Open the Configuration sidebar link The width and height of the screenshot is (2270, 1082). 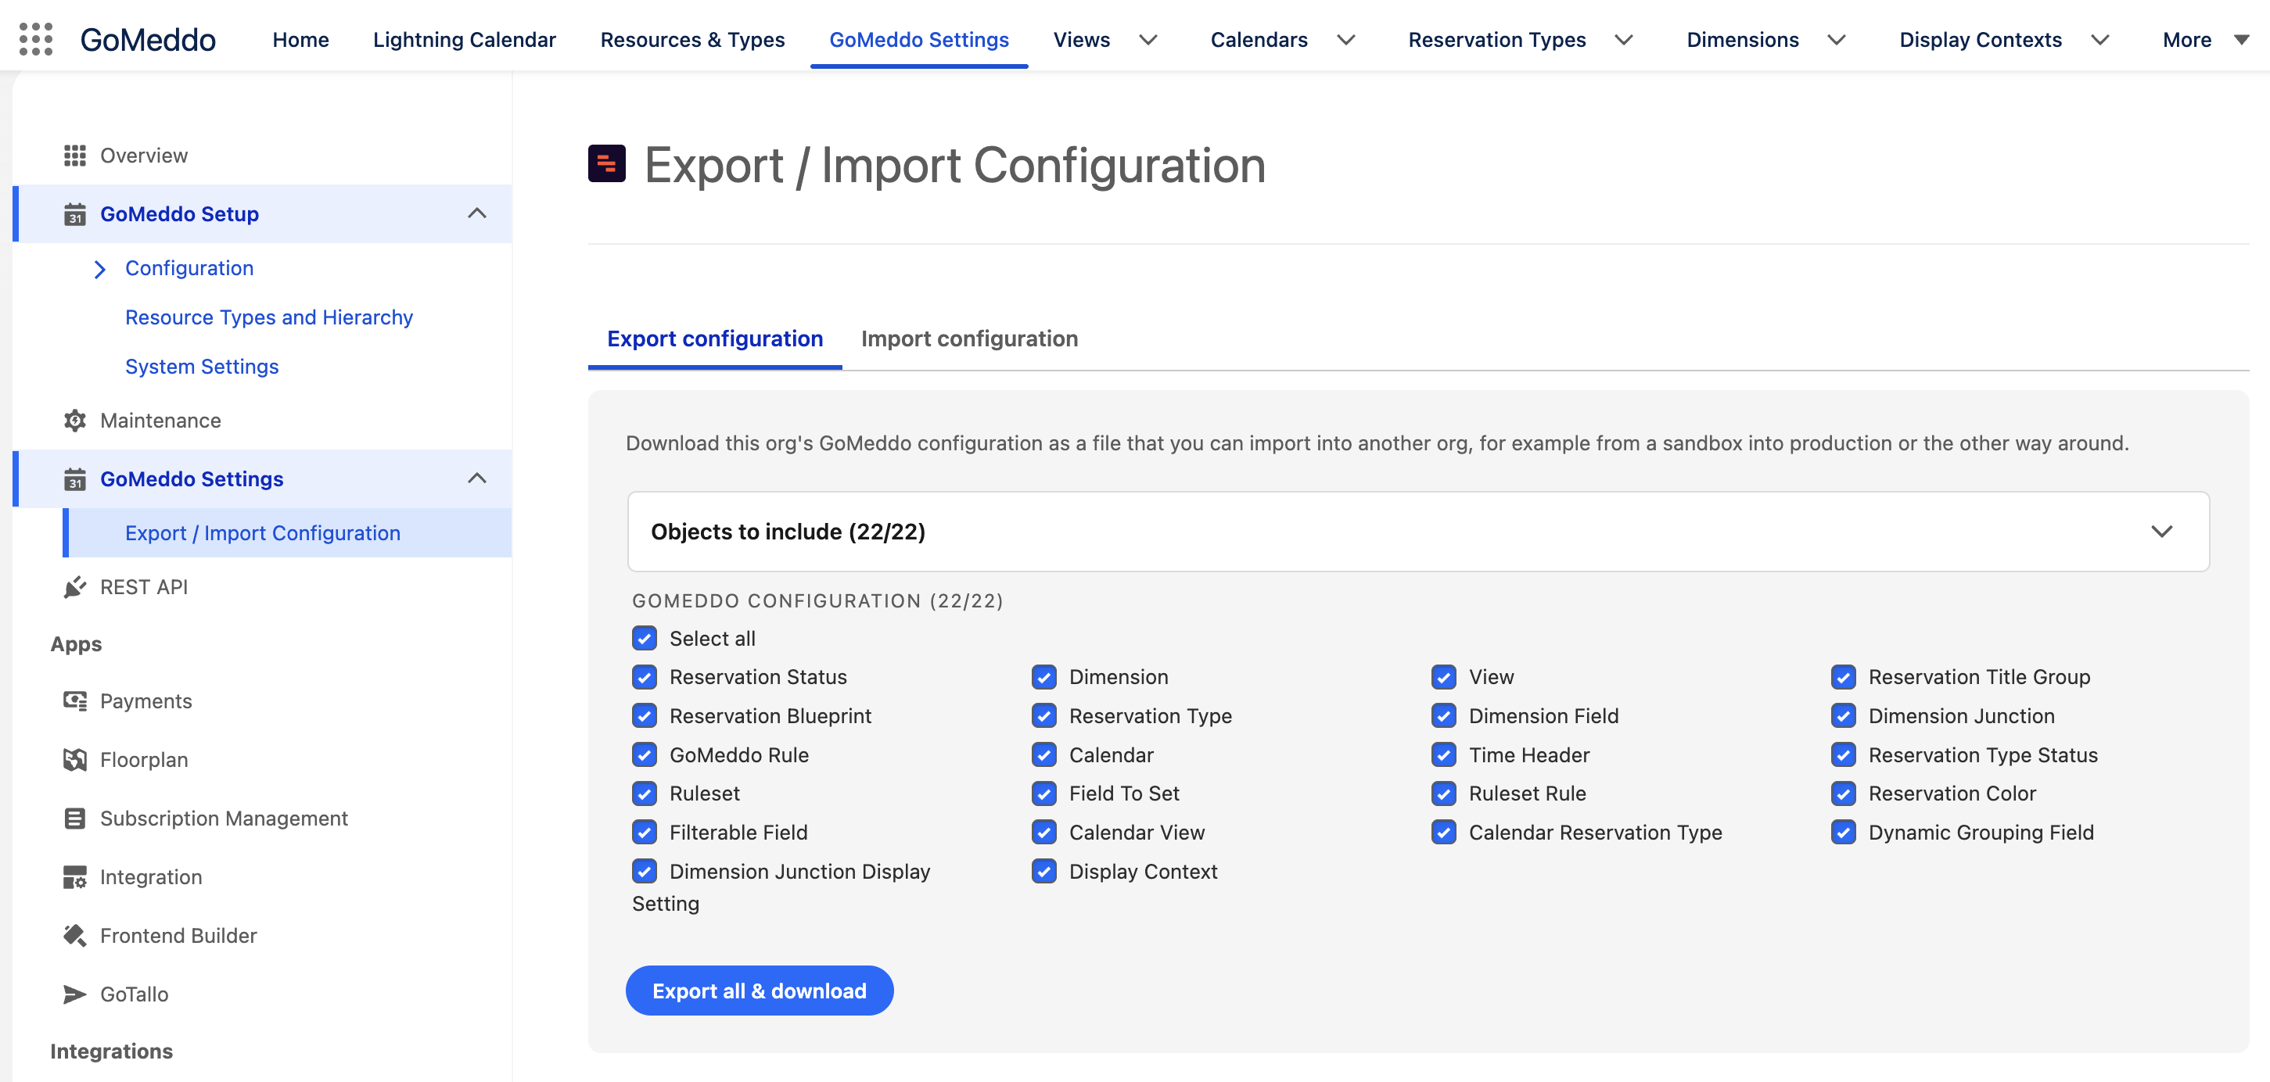point(189,267)
